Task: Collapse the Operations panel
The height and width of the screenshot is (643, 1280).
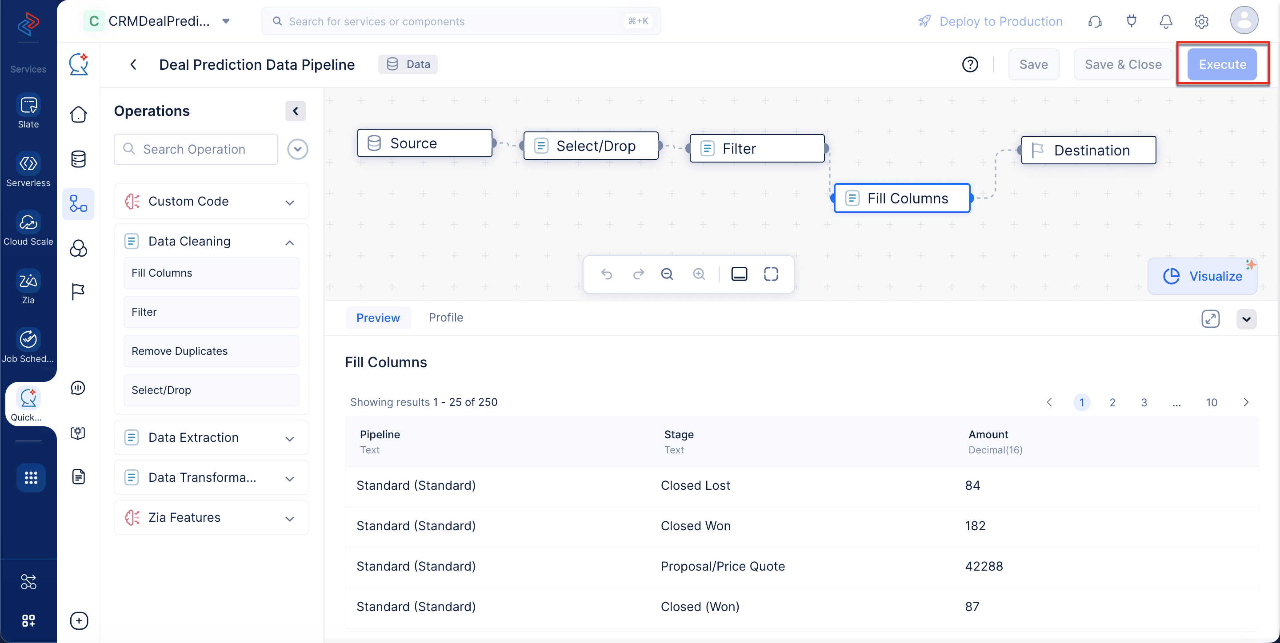Action: (x=295, y=111)
